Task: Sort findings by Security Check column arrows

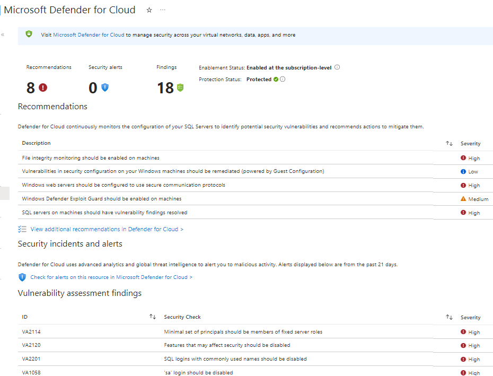Action: 449,317
